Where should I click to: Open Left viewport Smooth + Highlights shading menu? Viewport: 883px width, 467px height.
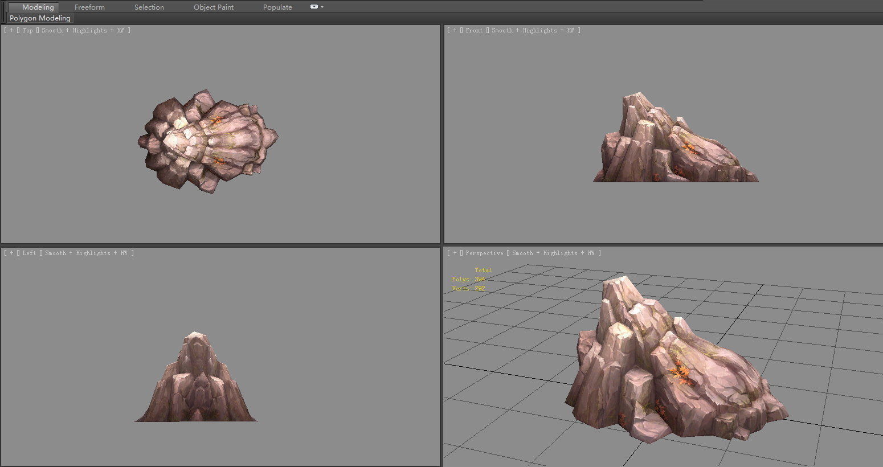[86, 253]
